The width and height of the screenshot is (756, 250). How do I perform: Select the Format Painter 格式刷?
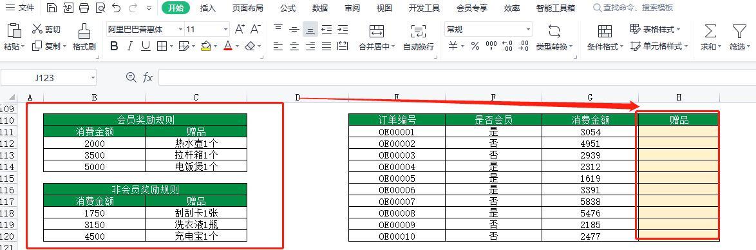click(84, 37)
